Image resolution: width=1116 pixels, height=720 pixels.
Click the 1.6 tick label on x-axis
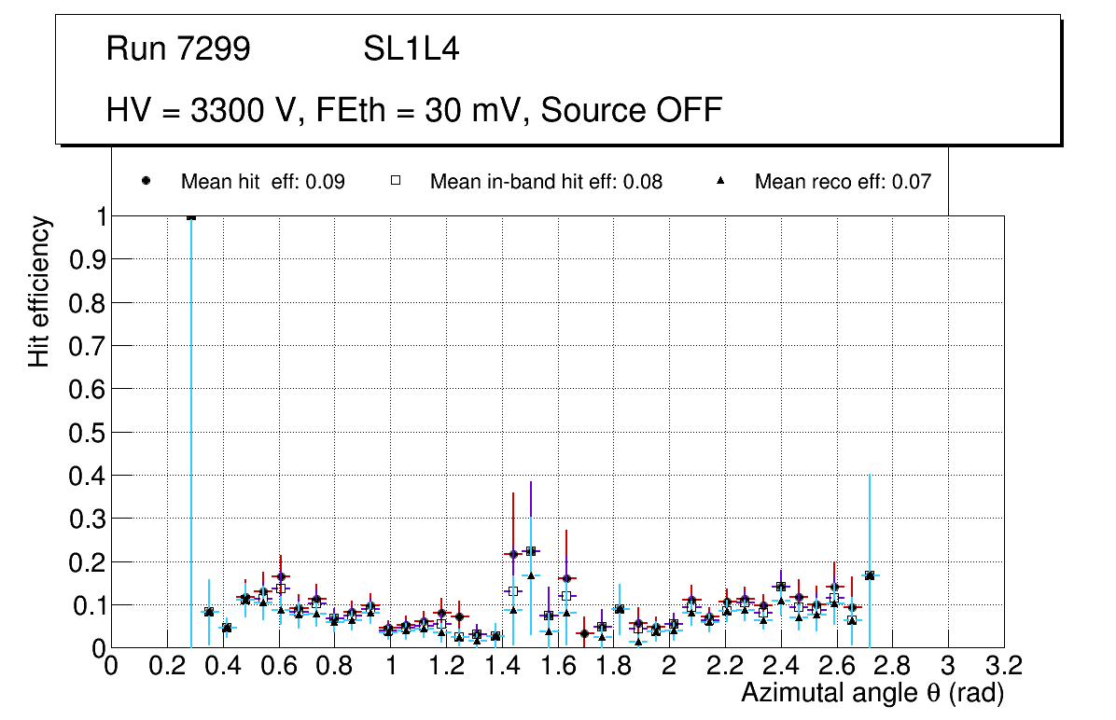pos(557,666)
